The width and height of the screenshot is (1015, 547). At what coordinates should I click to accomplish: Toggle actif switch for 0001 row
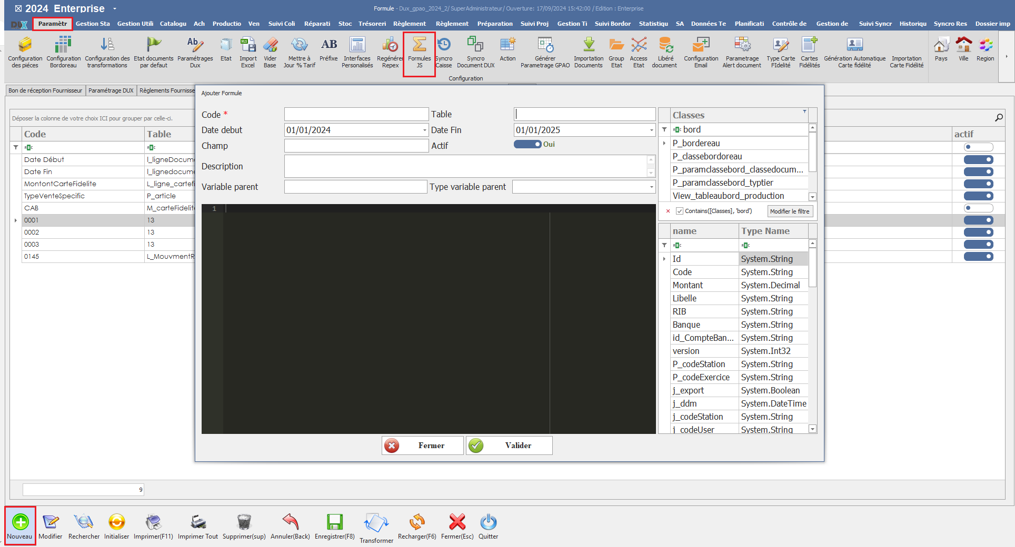tap(978, 220)
